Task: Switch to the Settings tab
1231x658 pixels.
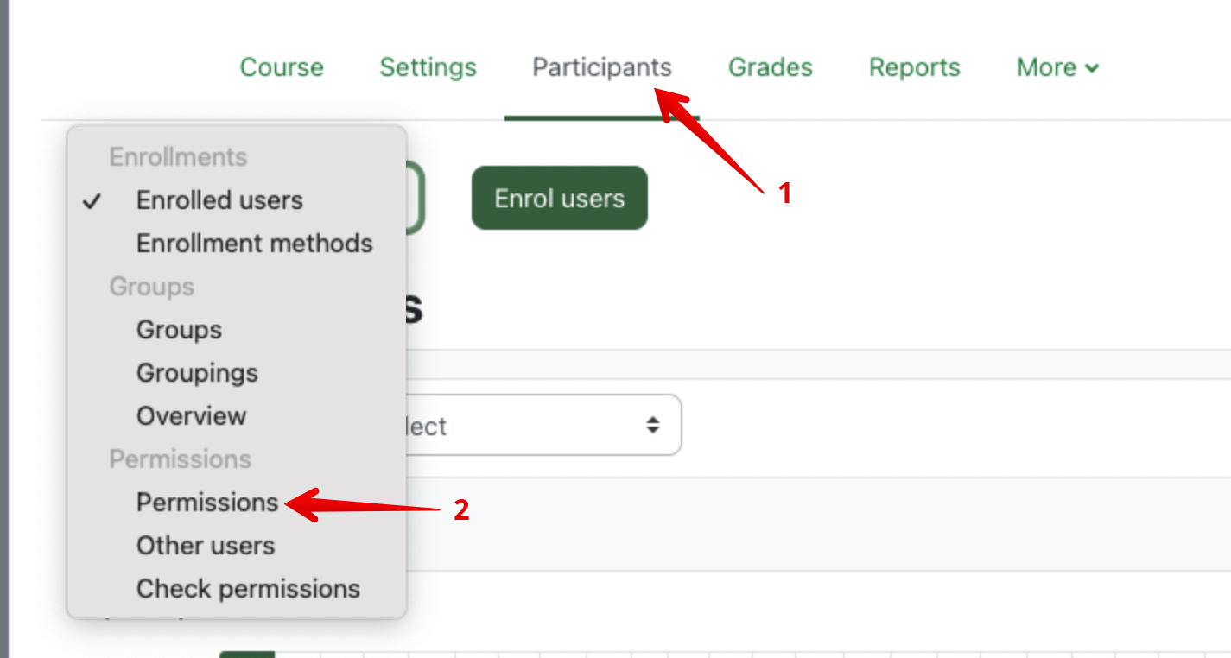Action: coord(428,67)
